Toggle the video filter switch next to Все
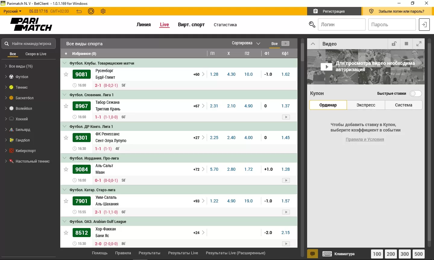This screenshot has width=434, height=260. coord(285,43)
